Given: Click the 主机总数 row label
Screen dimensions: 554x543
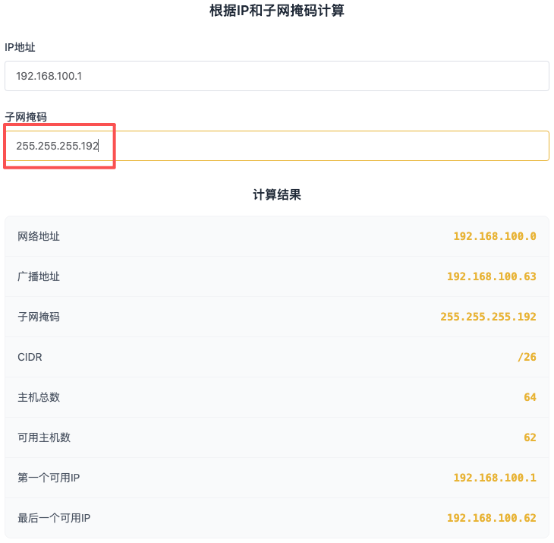Looking at the screenshot, I should point(39,397).
